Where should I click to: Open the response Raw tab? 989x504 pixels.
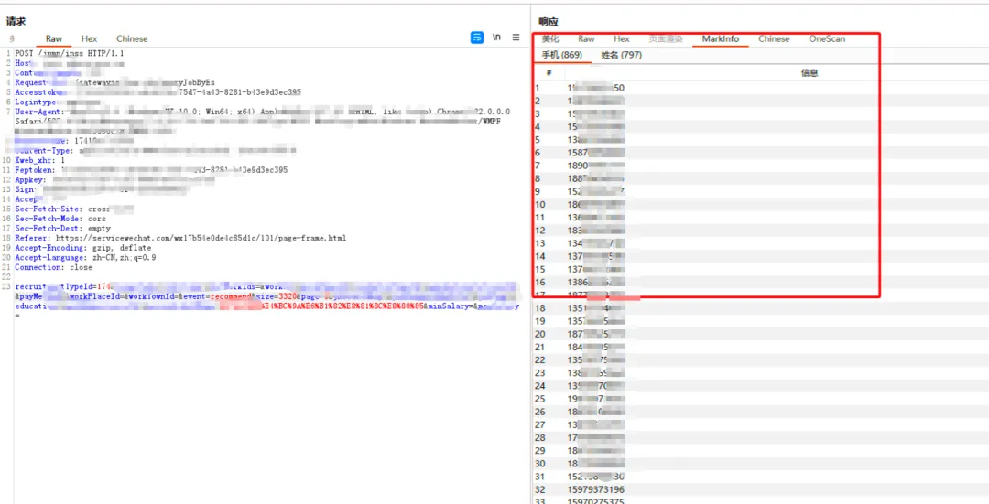tap(587, 39)
